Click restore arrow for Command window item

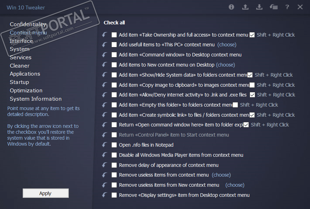[x=105, y=55]
